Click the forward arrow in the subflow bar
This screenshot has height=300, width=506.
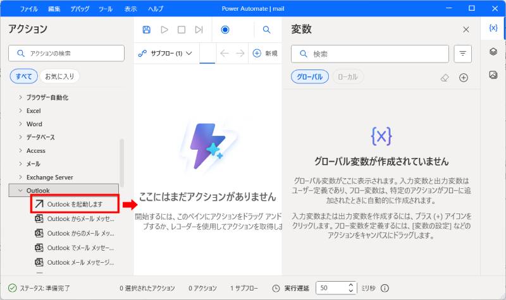pyautogui.click(x=240, y=53)
